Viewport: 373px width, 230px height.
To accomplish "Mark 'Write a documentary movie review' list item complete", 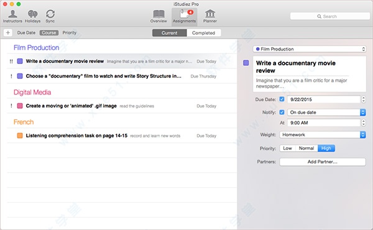I will click(x=20, y=61).
